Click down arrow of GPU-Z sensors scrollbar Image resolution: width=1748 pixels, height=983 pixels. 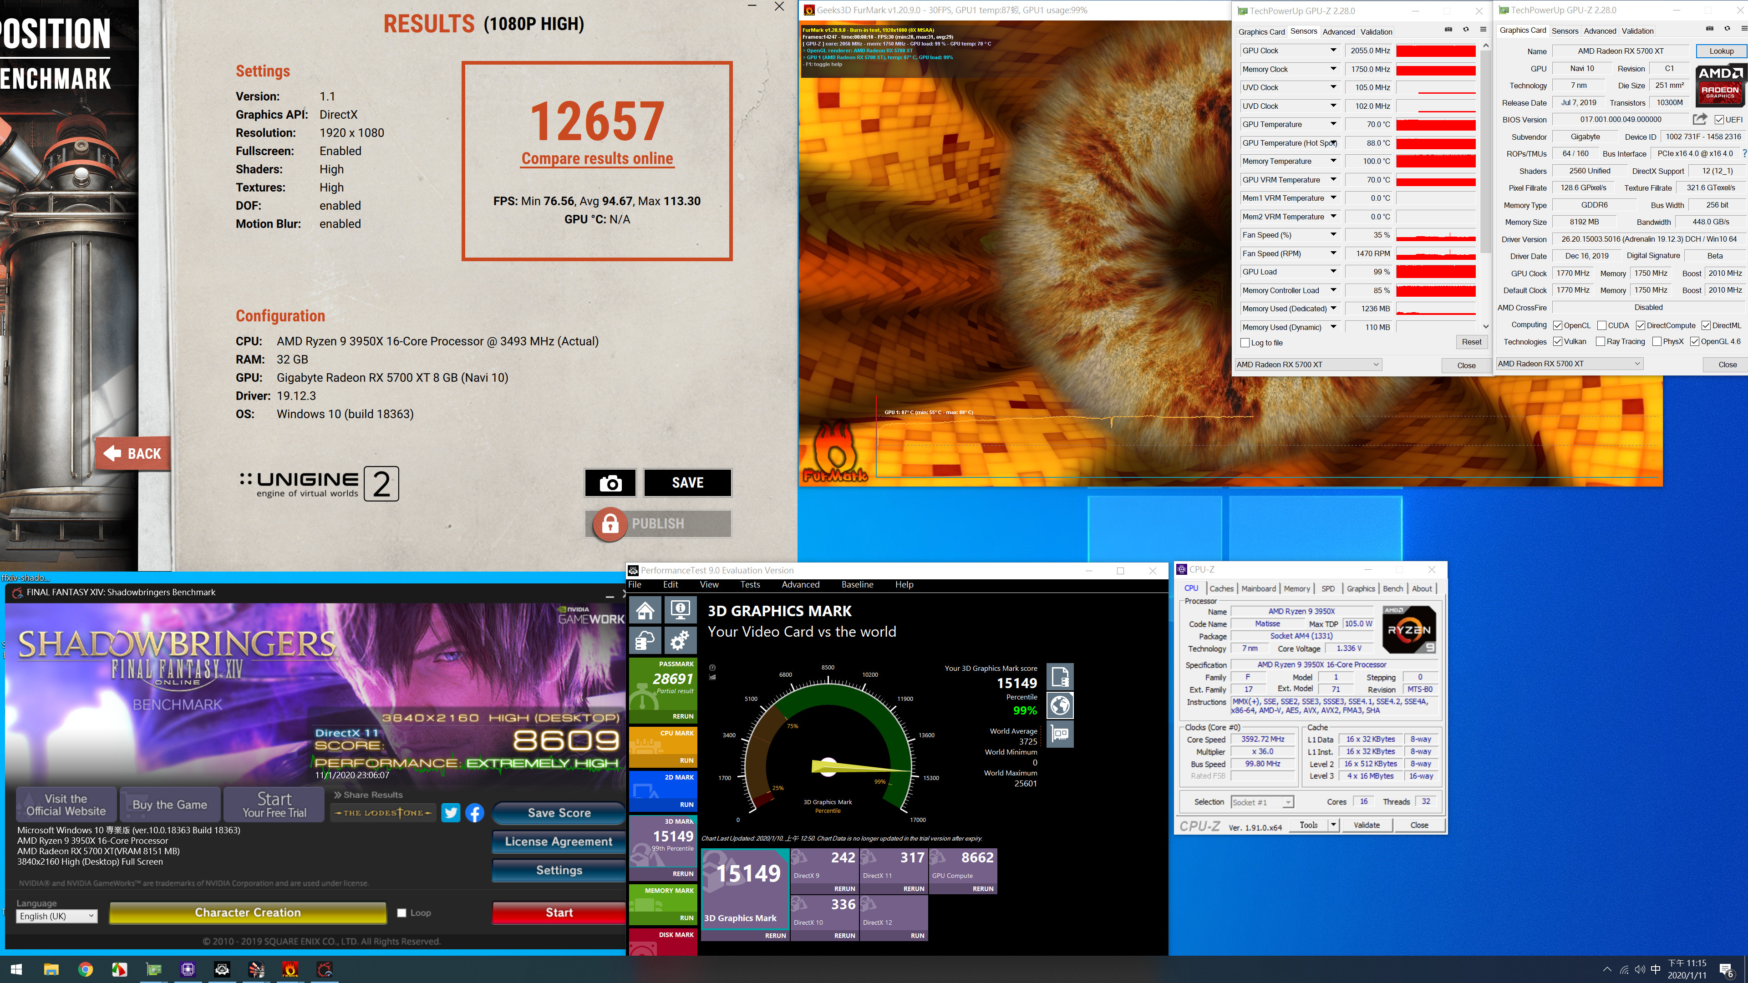(1485, 326)
